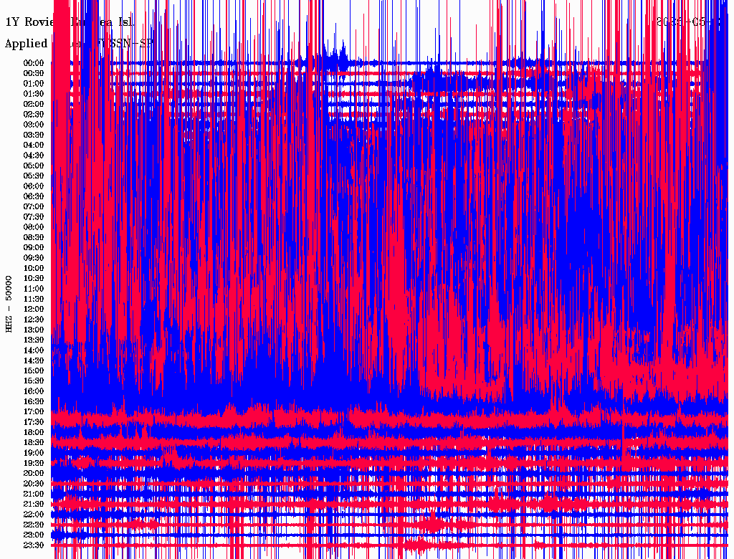Click the 08:00 time label
734x559 pixels.
click(34, 227)
